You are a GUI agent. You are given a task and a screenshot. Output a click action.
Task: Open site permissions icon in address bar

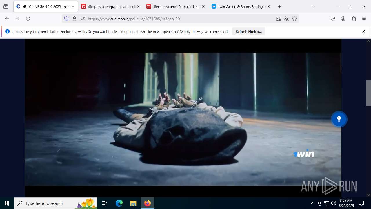coord(83,19)
